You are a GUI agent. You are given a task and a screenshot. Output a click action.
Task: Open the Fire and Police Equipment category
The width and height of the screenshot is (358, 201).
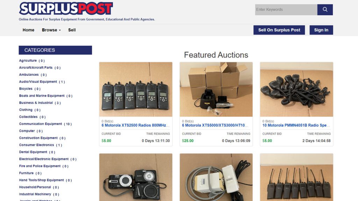coord(40,166)
